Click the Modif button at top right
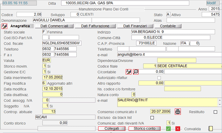Screen dimensions: 222x133 pyautogui.click(x=211, y=3)
